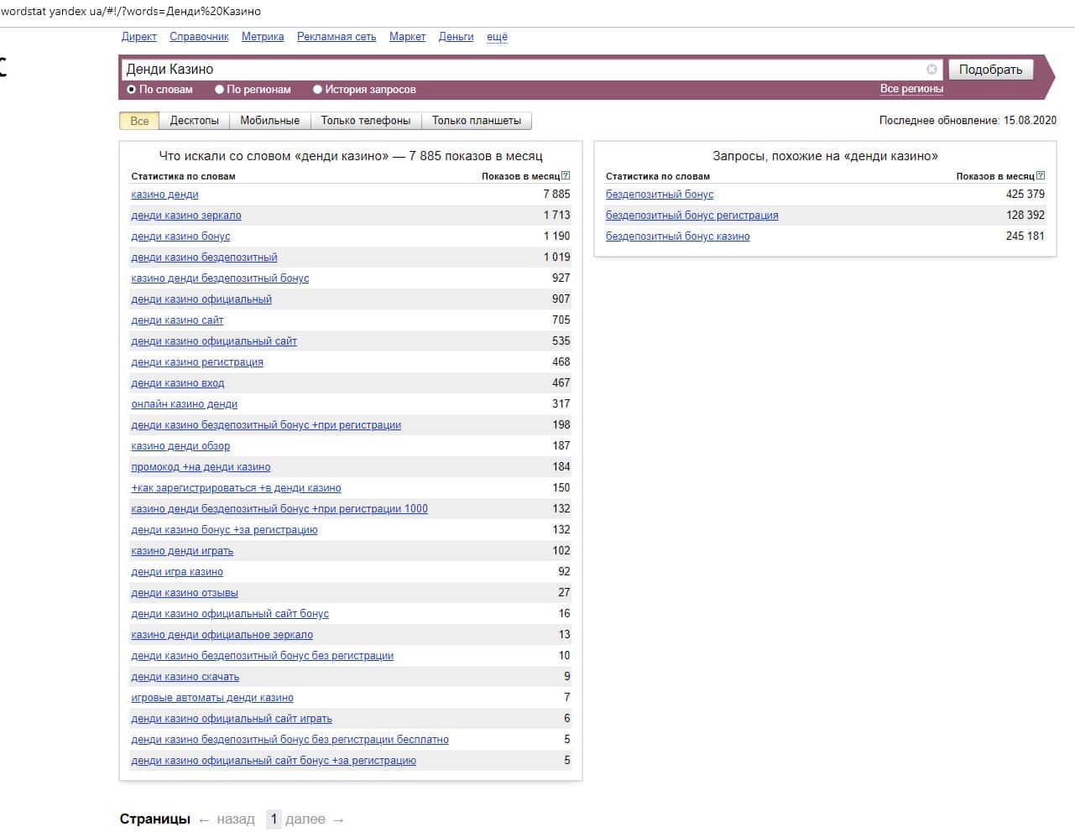Select the По словам radio button
This screenshot has height=832, width=1075.
pyautogui.click(x=132, y=90)
